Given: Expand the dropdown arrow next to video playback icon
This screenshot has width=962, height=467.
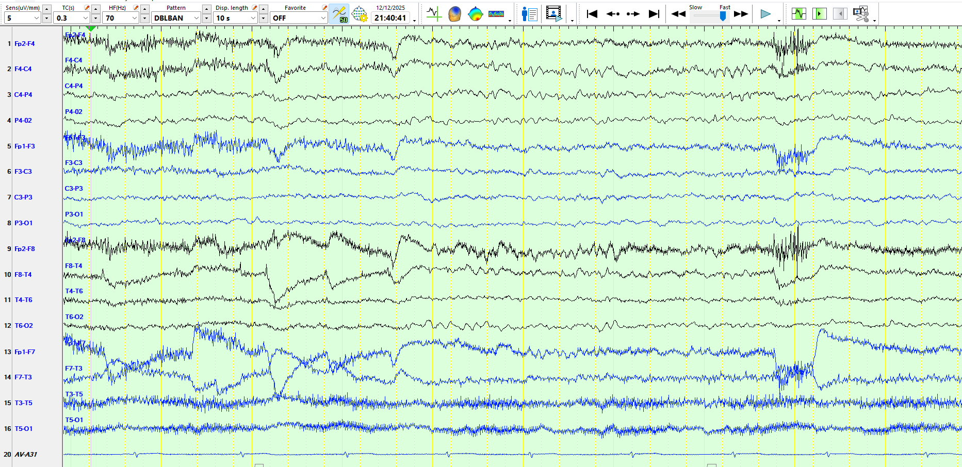Looking at the screenshot, I should (x=572, y=21).
